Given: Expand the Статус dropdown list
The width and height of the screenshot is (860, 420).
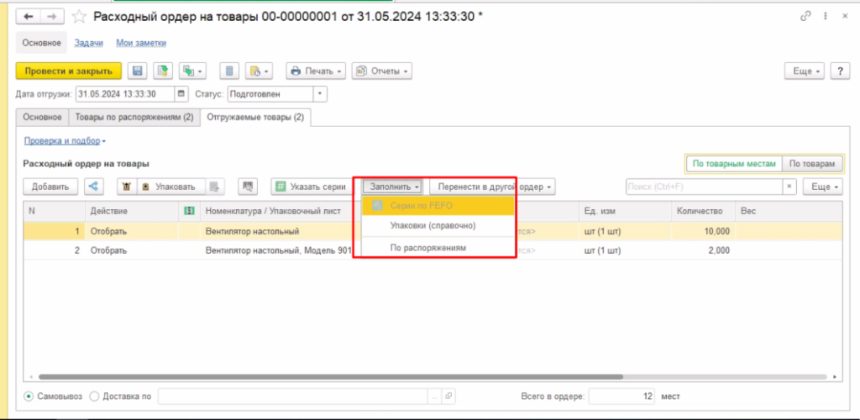Looking at the screenshot, I should click(x=320, y=95).
